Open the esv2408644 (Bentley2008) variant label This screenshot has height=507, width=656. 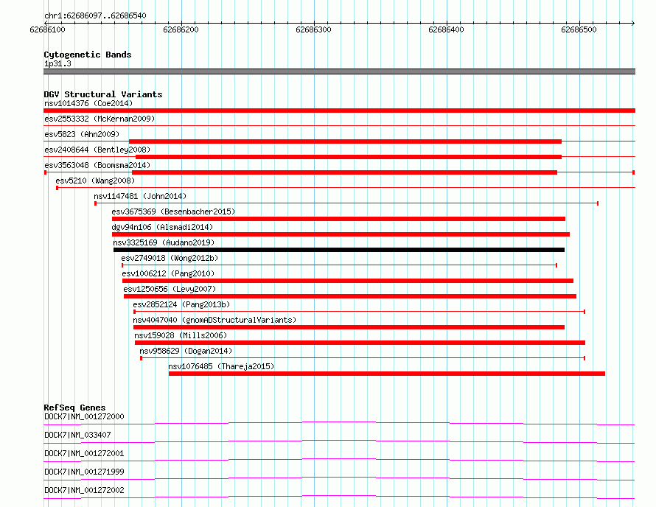(97, 150)
